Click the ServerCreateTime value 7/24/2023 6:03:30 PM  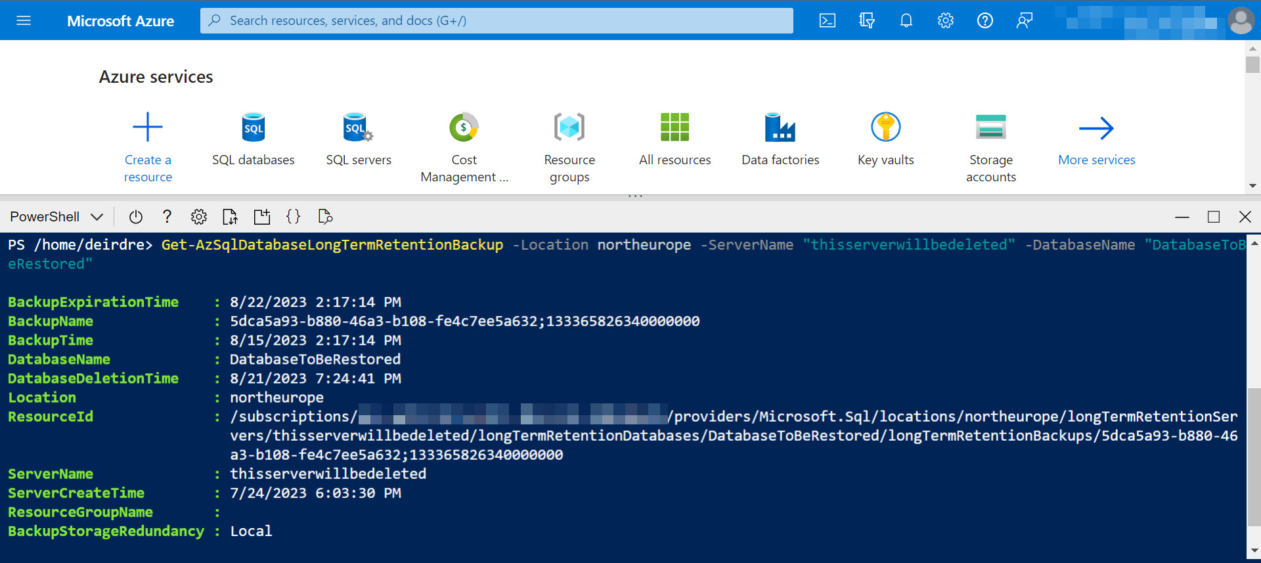point(315,493)
